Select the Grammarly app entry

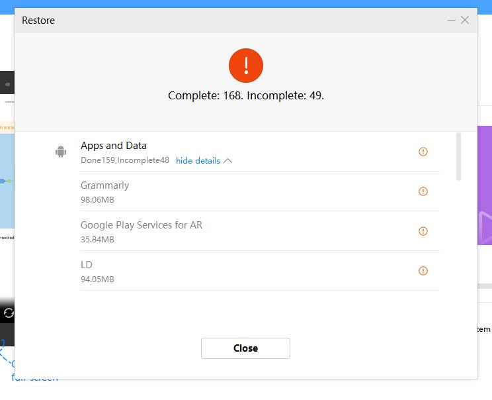[104, 185]
